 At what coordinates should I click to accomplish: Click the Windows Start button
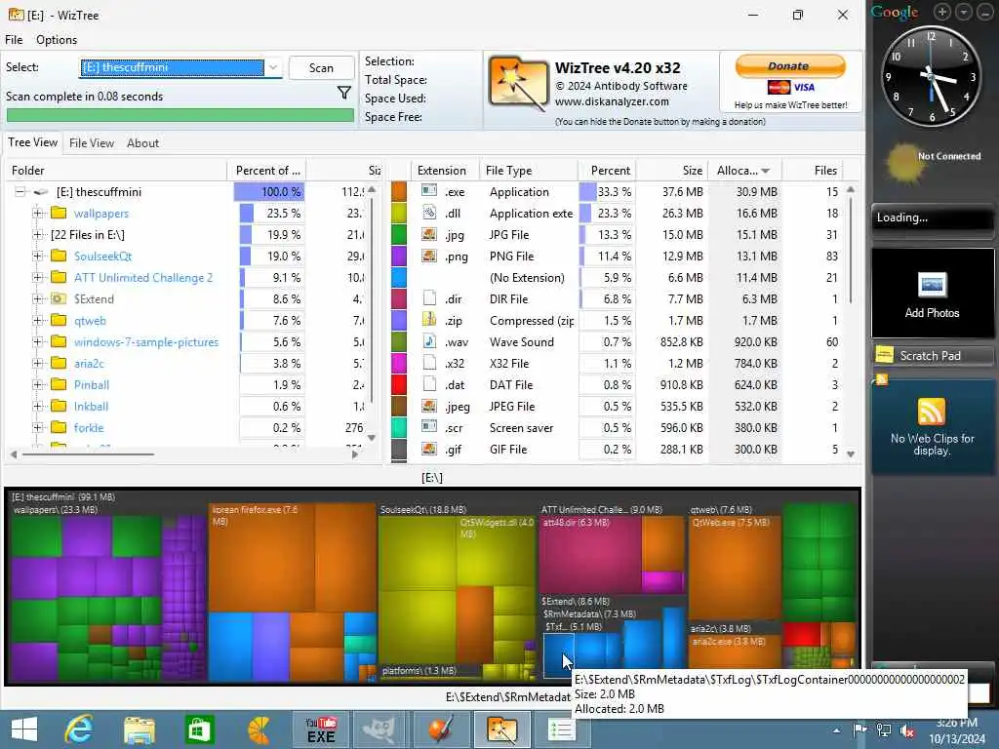(x=24, y=729)
